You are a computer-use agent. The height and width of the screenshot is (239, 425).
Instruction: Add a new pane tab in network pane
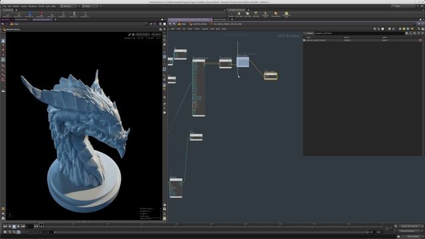[x=232, y=19]
